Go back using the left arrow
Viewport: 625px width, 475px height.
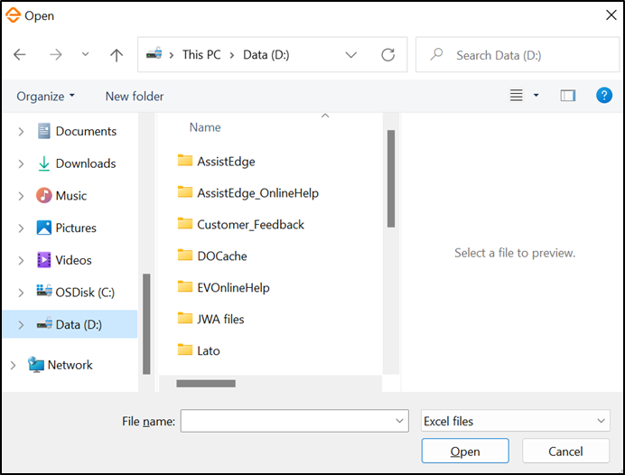click(20, 54)
